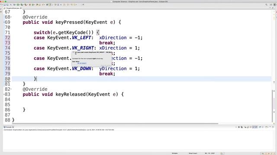Open the dropdown arrow beside Run icon
The height and width of the screenshot is (155, 277).
19,5
